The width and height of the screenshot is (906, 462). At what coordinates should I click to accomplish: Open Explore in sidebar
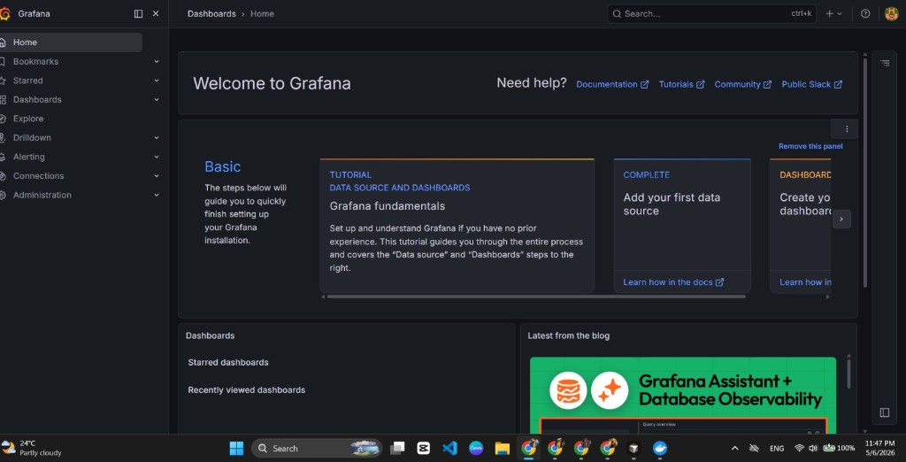pos(28,119)
